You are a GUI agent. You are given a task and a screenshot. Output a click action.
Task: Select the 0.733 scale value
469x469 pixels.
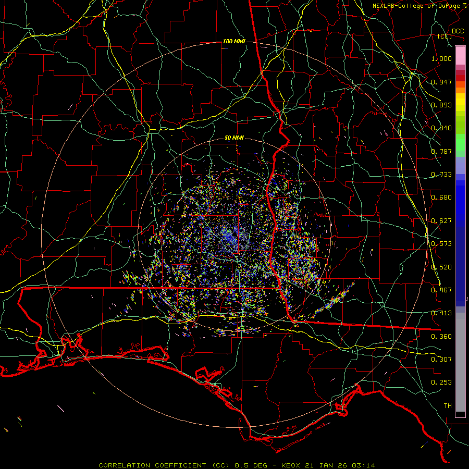441,175
